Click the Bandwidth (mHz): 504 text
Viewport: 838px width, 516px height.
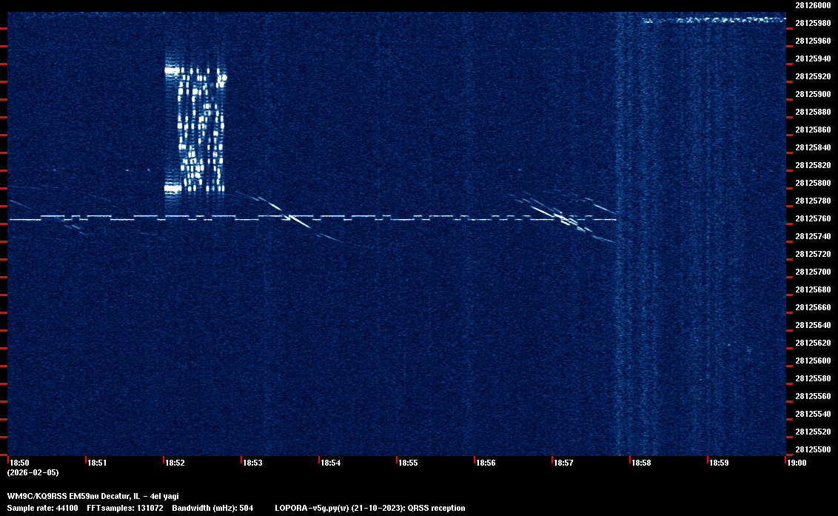(213, 509)
